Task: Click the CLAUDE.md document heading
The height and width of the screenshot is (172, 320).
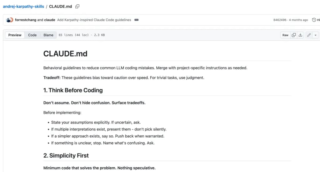Action: tap(65, 54)
